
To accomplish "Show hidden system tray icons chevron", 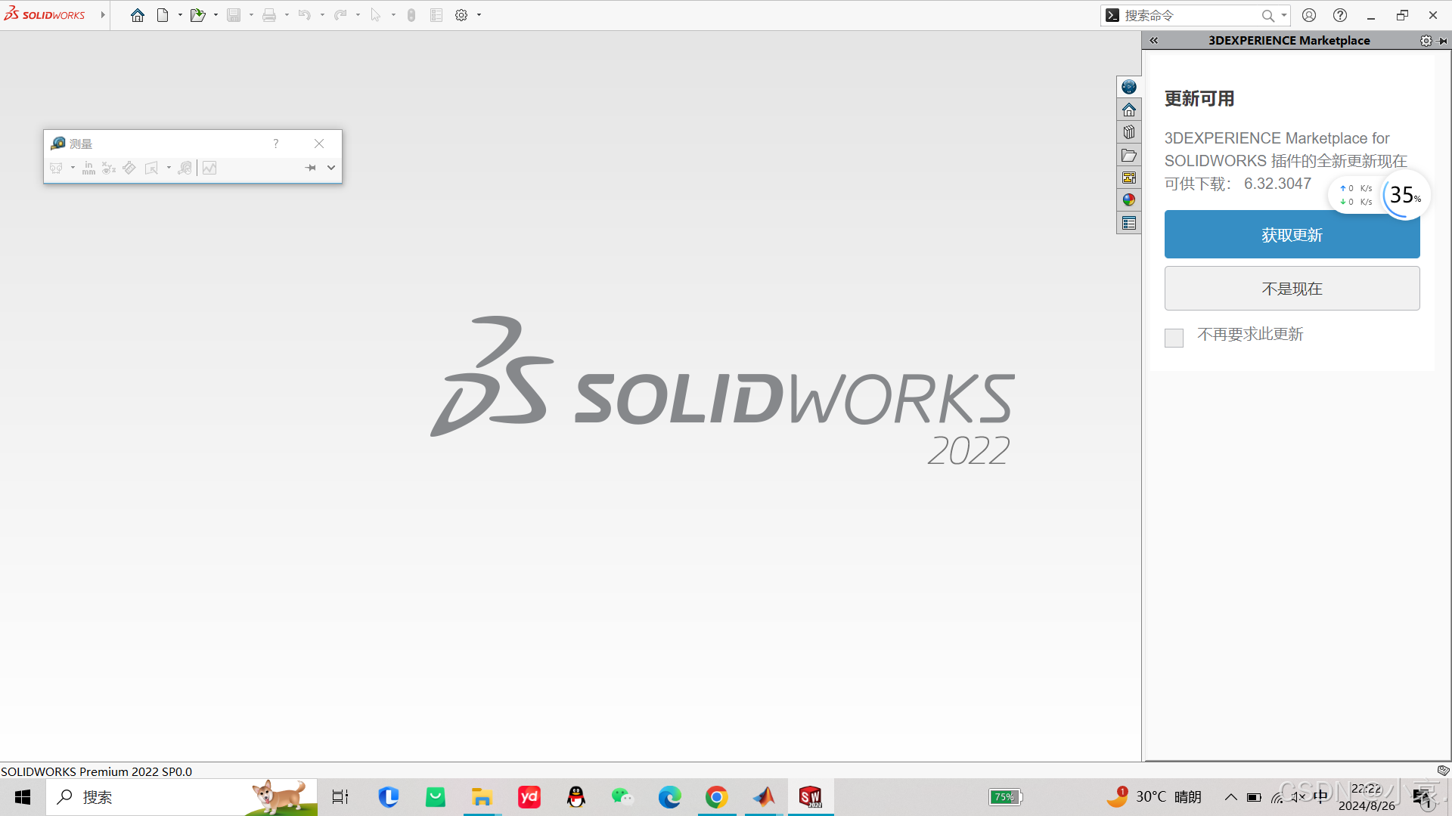I will 1230,797.
